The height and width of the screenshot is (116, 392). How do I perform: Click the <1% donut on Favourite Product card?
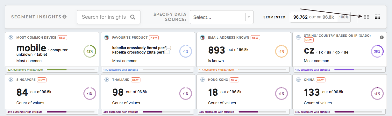pos(186,51)
